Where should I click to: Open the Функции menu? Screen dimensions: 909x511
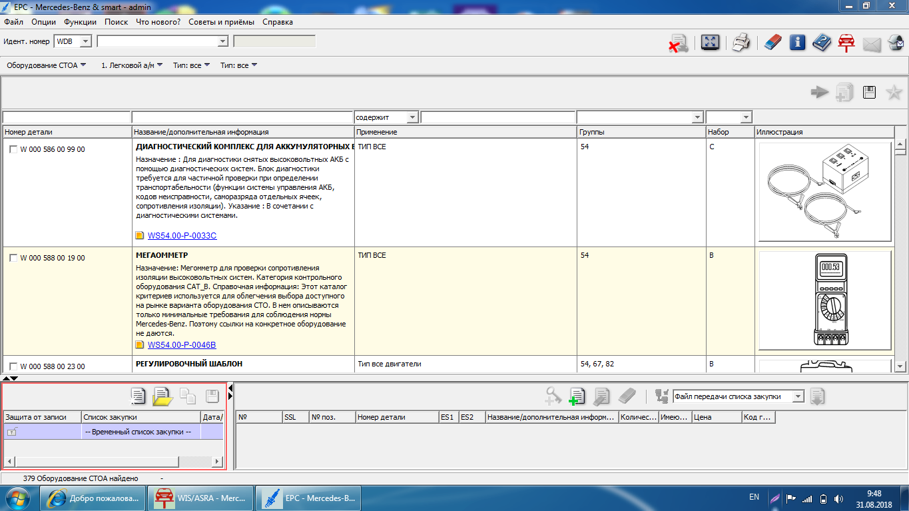pyautogui.click(x=80, y=22)
